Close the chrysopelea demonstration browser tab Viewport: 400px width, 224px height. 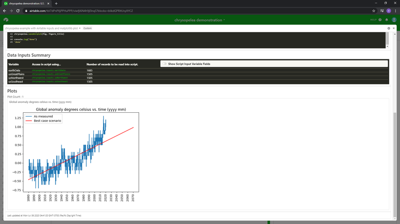tap(48, 3)
